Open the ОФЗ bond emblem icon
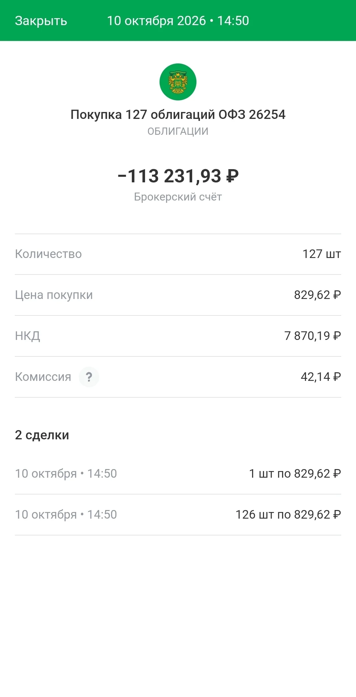 tap(178, 82)
